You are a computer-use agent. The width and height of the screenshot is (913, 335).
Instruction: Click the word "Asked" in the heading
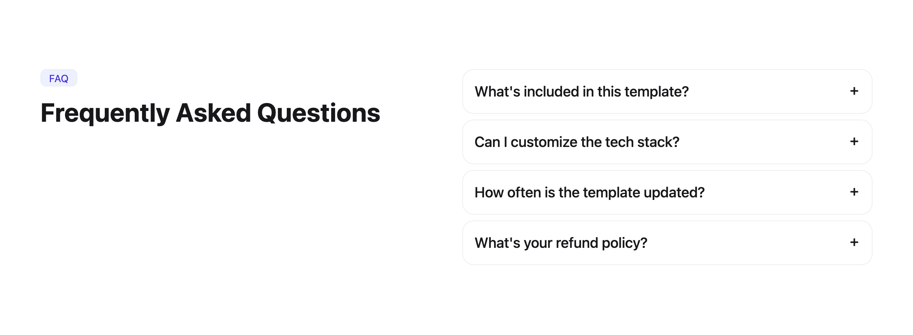coord(213,113)
